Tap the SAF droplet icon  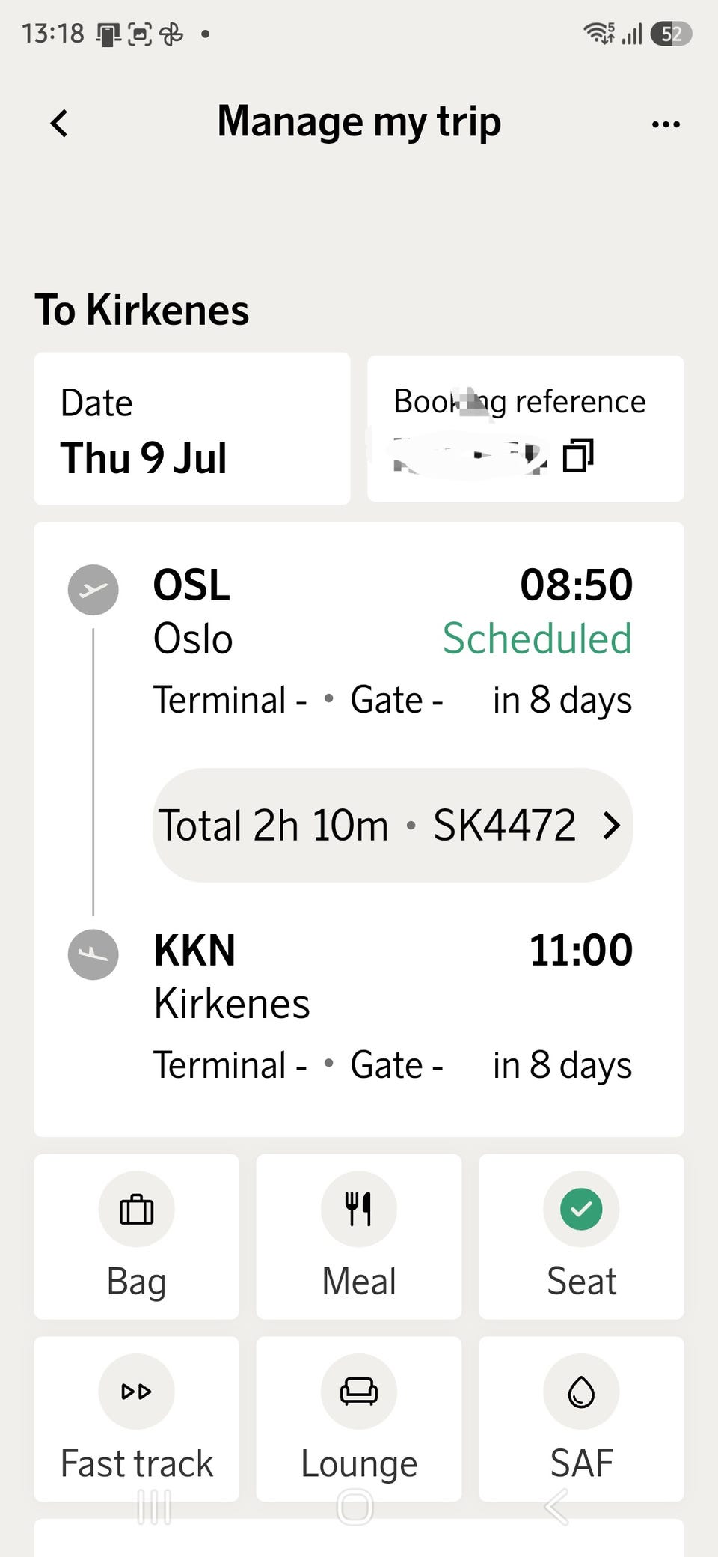pos(581,1392)
